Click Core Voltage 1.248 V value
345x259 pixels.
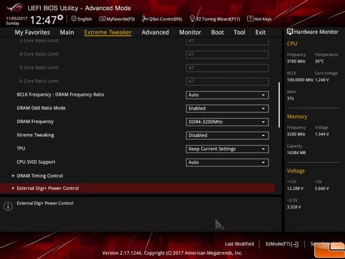pyautogui.click(x=321, y=80)
